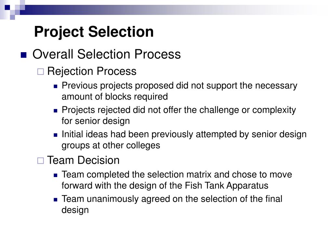Screen dimensions: 333x249
Task: Select the Rejection Process subheading text
Action: 92,71
